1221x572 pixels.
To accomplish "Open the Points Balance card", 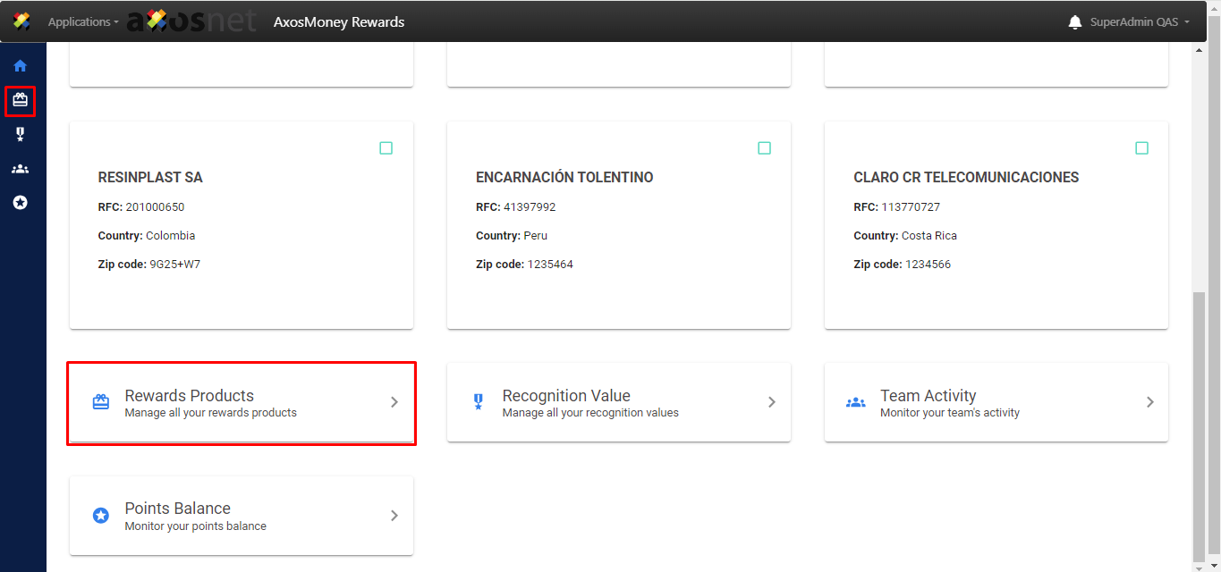I will click(241, 516).
